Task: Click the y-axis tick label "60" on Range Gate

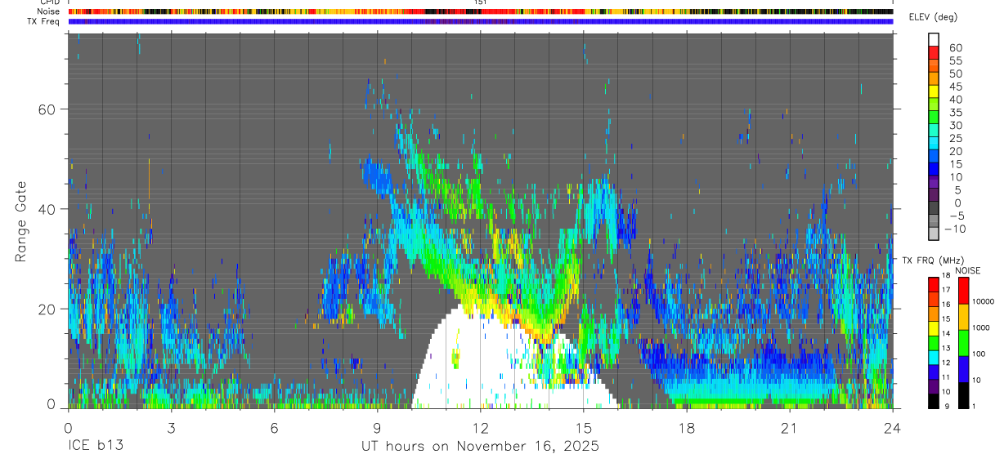Action: point(47,109)
